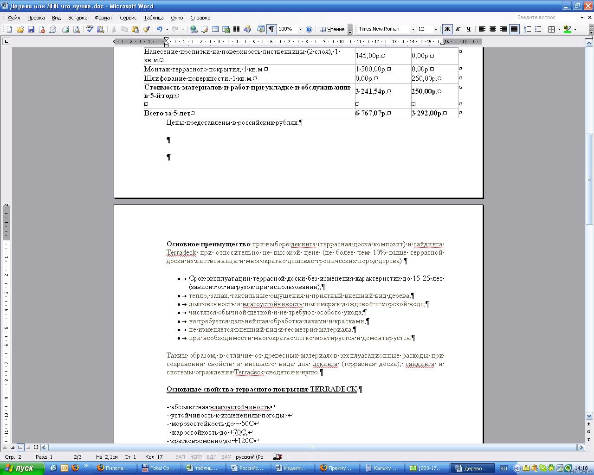594x475 pixels.
Task: Print the document
Action: pyautogui.click(x=65, y=29)
